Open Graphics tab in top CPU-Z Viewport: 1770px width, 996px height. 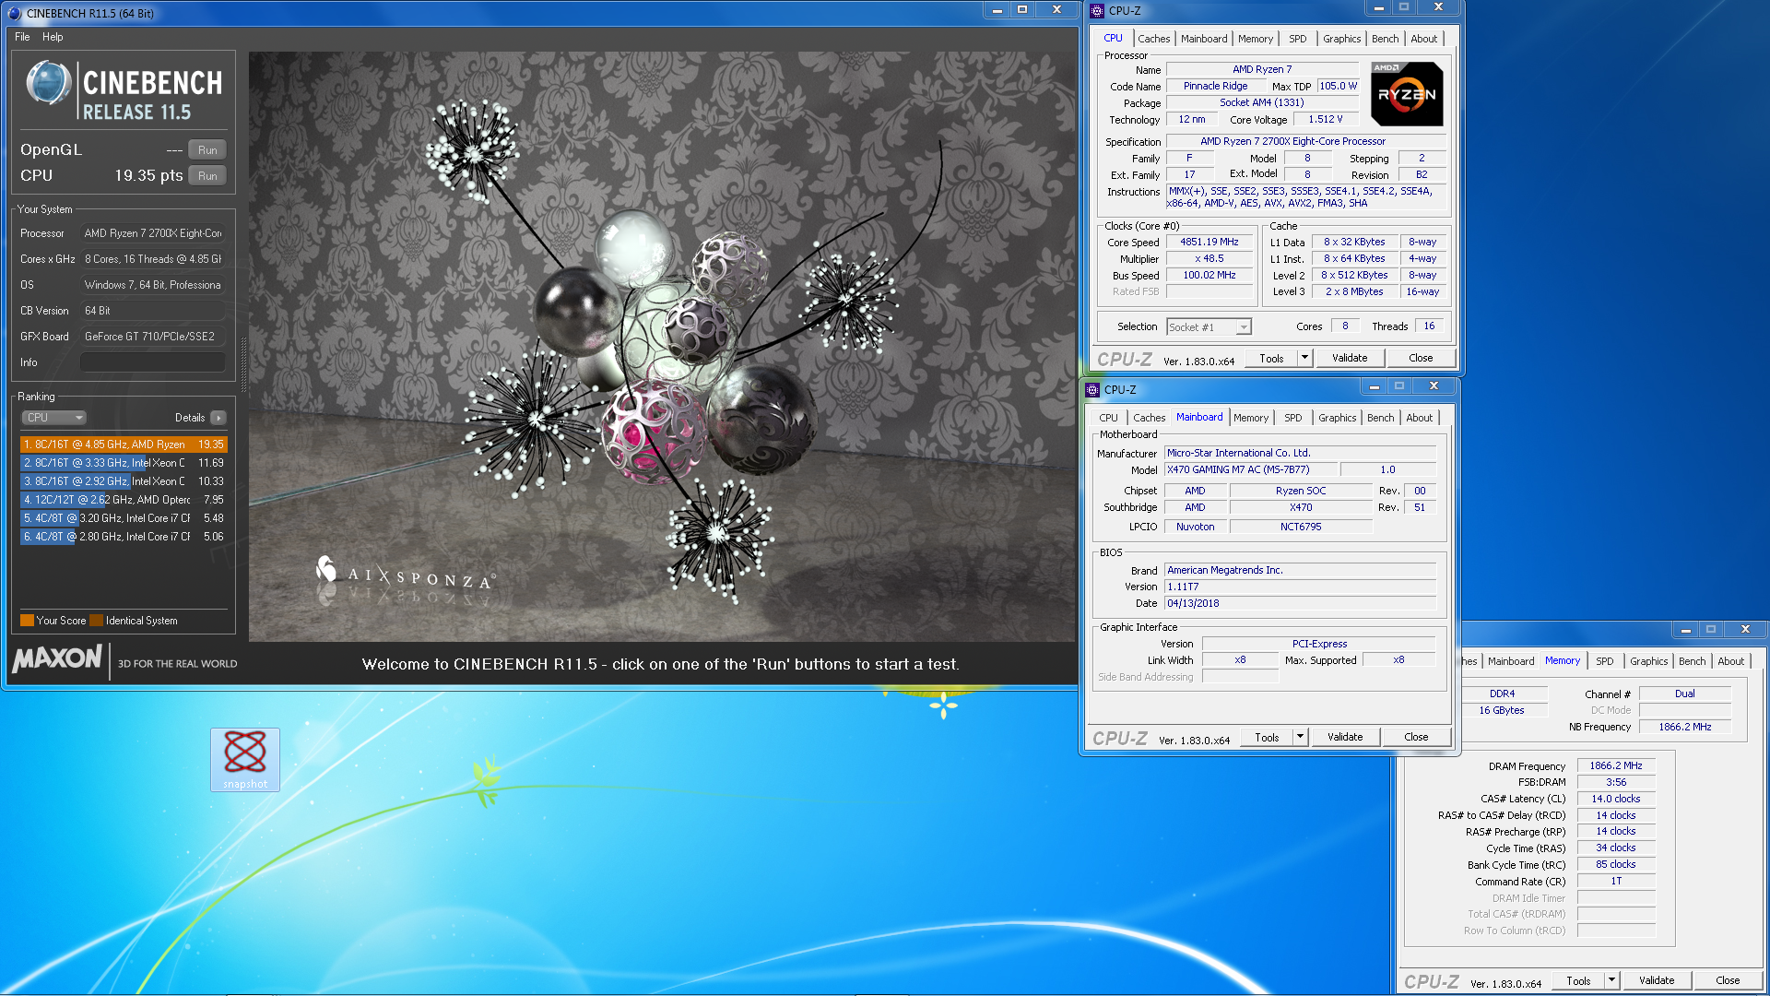click(x=1341, y=39)
